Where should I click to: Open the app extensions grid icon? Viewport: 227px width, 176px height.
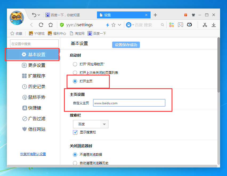[x=171, y=25]
